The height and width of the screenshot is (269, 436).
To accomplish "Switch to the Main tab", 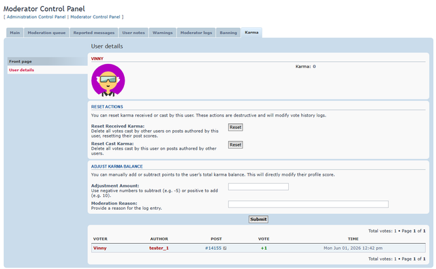I will (15, 33).
